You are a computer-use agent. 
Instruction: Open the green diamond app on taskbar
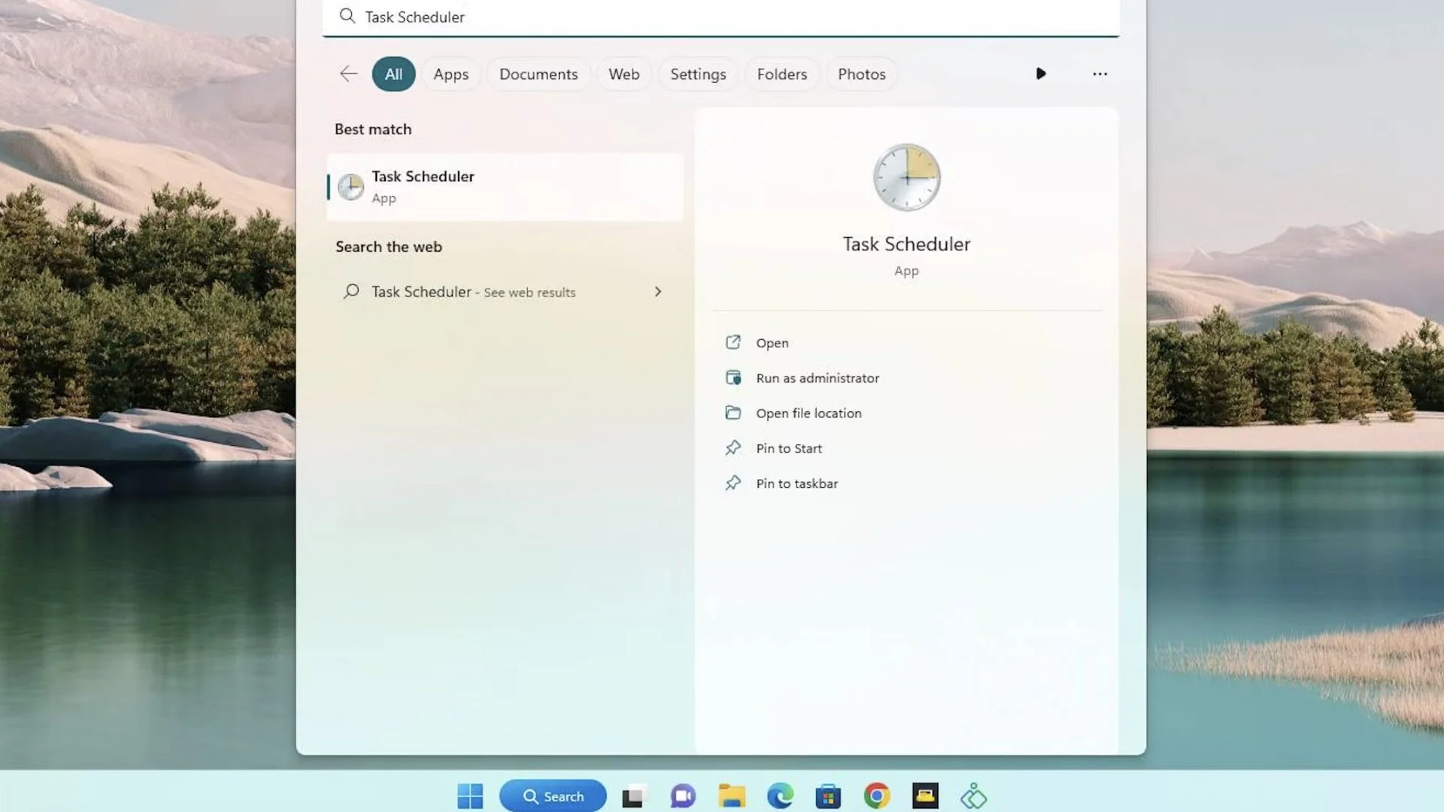[x=973, y=795]
